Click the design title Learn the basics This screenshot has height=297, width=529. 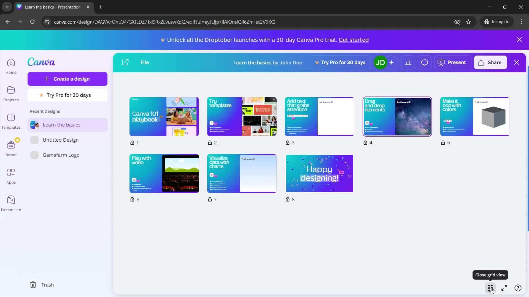pyautogui.click(x=252, y=63)
